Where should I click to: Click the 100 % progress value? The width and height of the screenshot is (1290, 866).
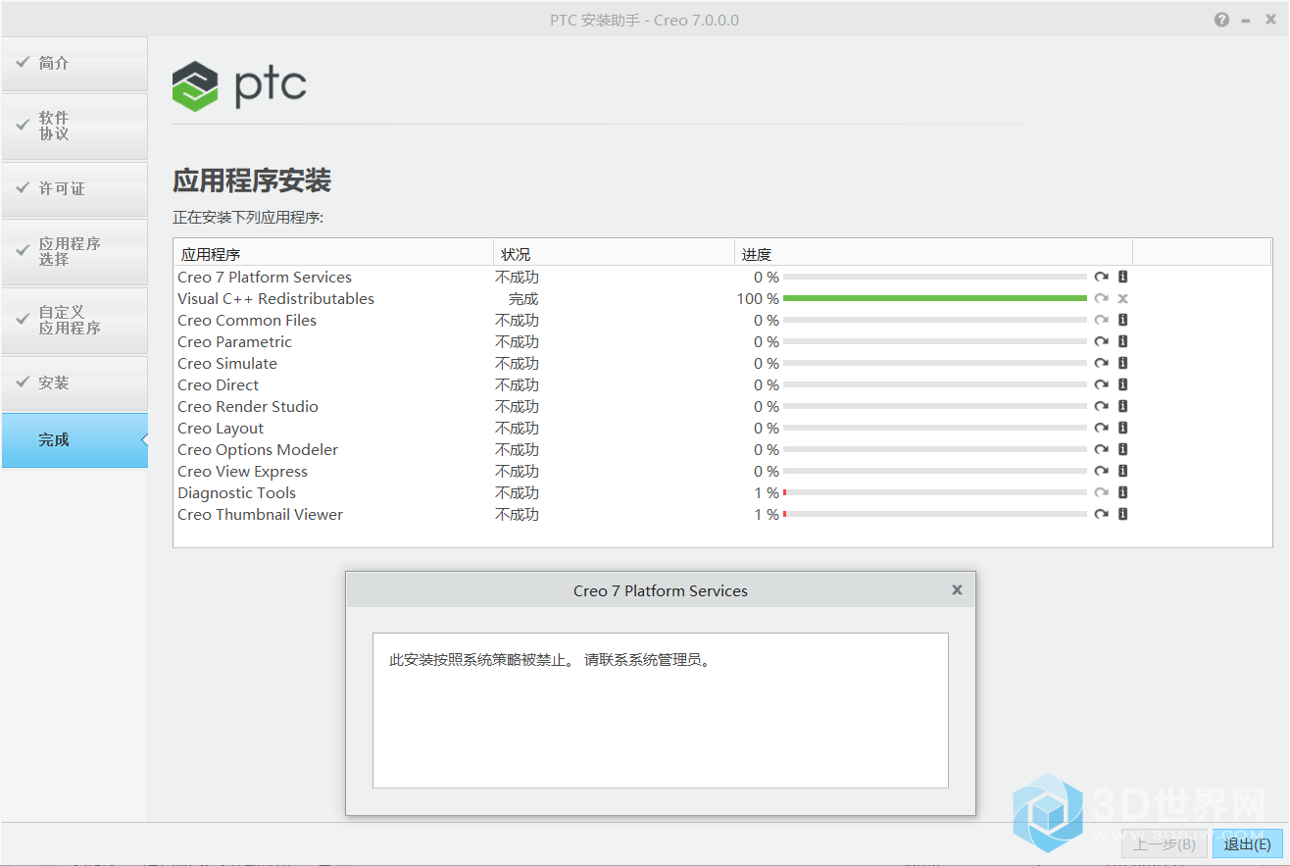(758, 299)
